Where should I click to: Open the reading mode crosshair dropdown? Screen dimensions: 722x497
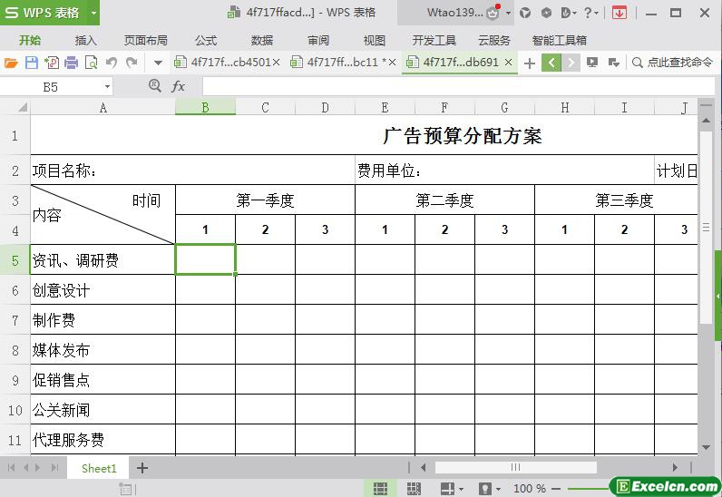[452, 488]
